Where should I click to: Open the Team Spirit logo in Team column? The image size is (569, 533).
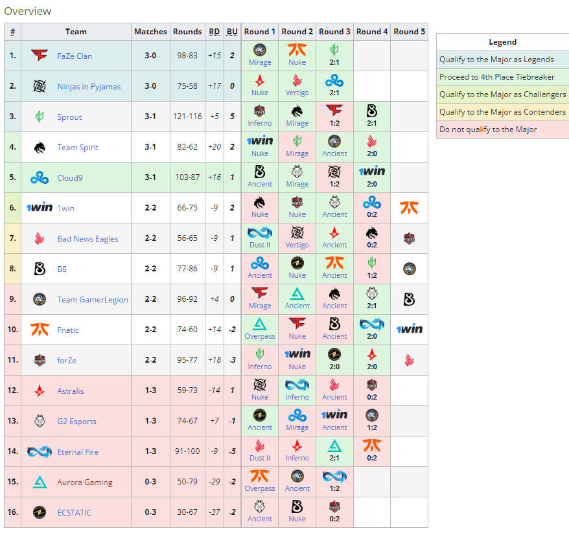point(40,148)
